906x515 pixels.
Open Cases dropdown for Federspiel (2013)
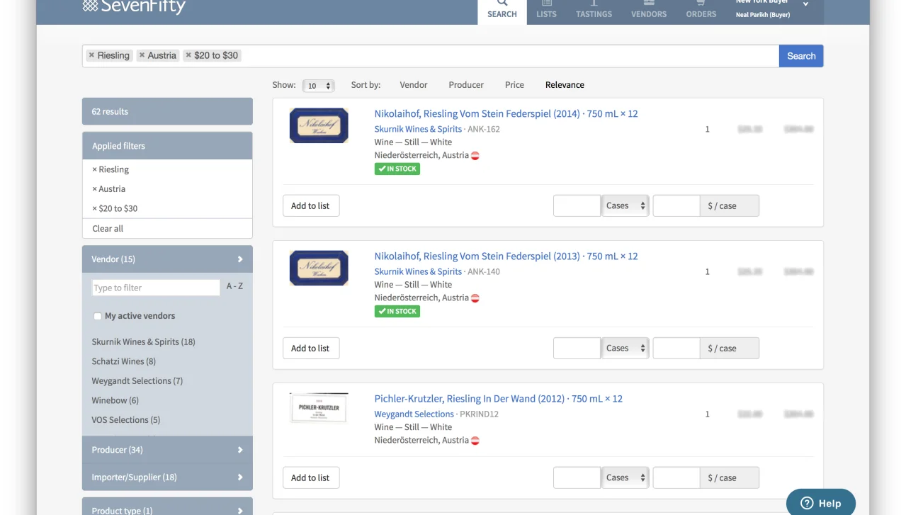[625, 349]
